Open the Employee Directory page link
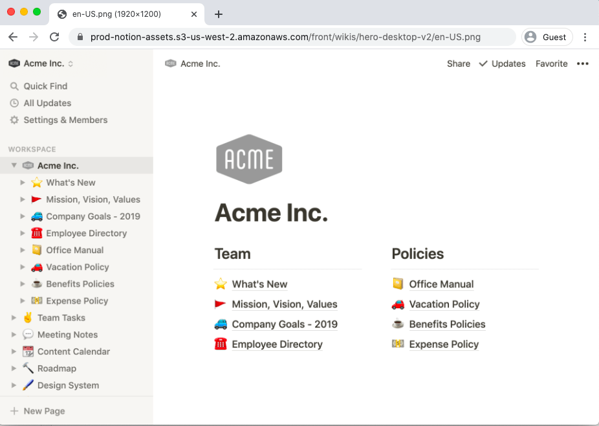The image size is (599, 426). click(x=277, y=344)
